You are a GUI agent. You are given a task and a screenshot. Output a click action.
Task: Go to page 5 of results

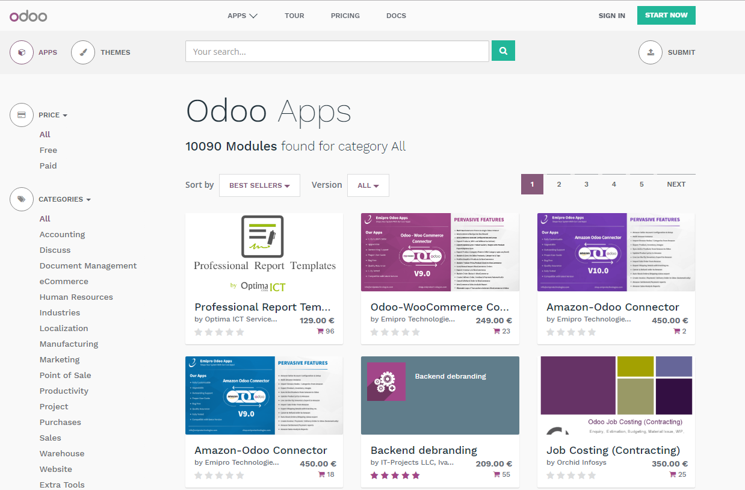(641, 184)
